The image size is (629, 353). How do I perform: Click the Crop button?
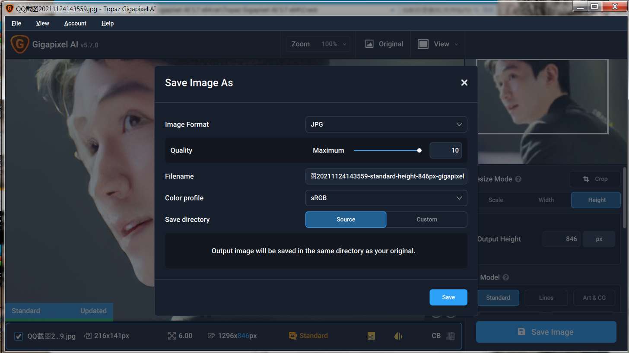point(595,179)
